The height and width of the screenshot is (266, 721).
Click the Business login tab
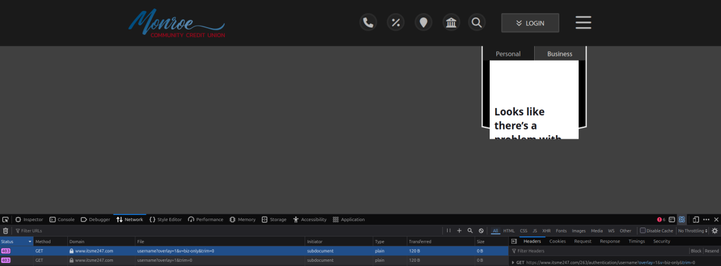click(x=560, y=53)
